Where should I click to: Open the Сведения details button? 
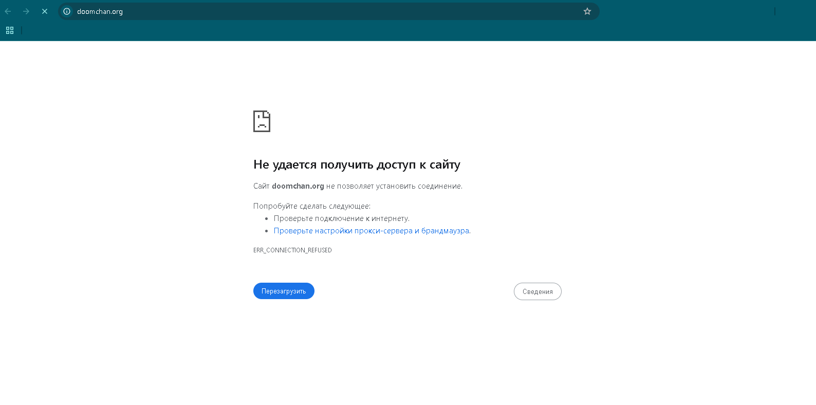point(537,291)
